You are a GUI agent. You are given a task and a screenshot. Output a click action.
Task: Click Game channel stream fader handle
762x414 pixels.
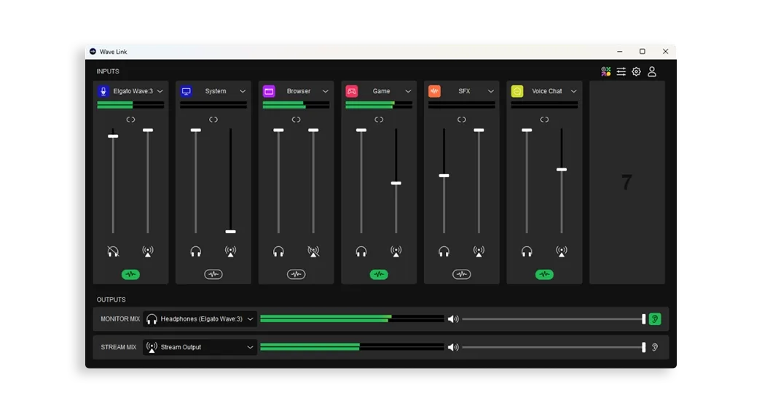pos(396,184)
